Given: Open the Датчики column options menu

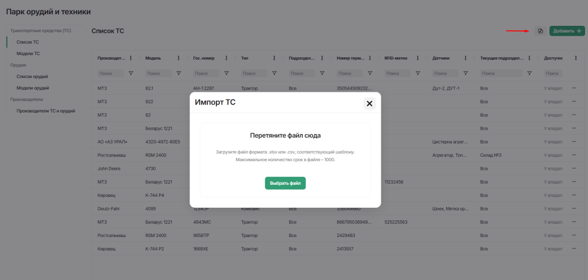Looking at the screenshot, I should point(465,58).
